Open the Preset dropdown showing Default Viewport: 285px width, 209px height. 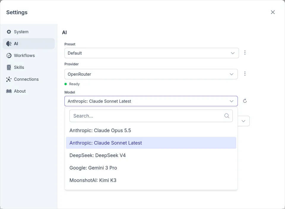(152, 53)
